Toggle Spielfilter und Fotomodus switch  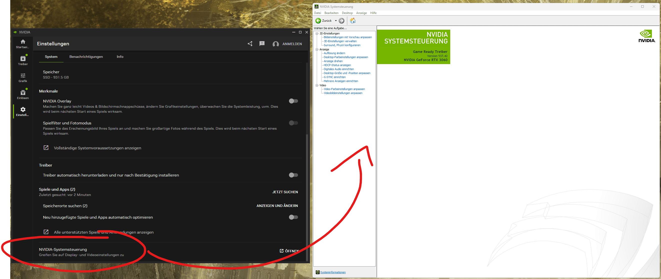[293, 123]
